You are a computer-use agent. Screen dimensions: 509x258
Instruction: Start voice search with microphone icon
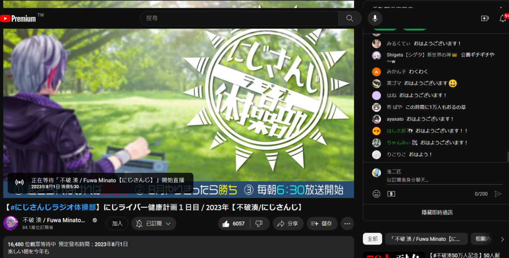[x=375, y=18]
